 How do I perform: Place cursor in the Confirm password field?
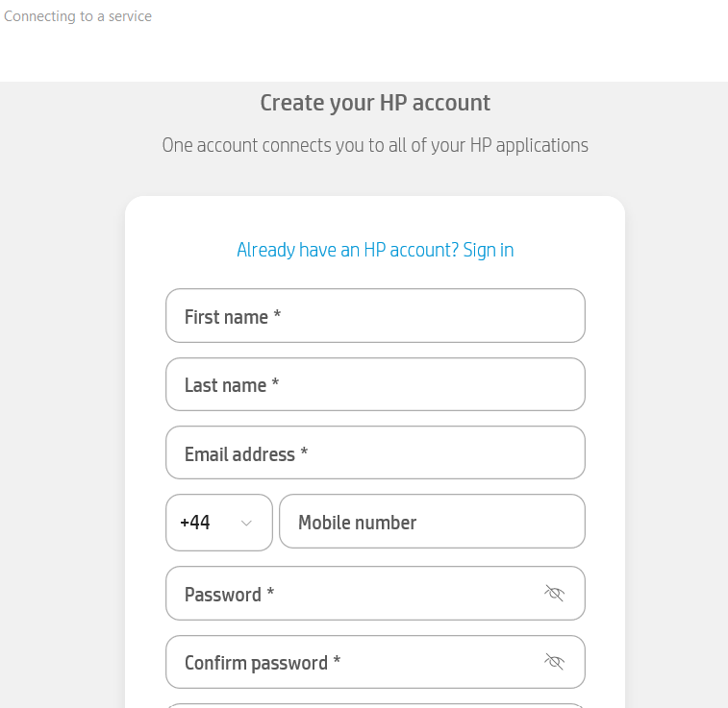click(375, 662)
